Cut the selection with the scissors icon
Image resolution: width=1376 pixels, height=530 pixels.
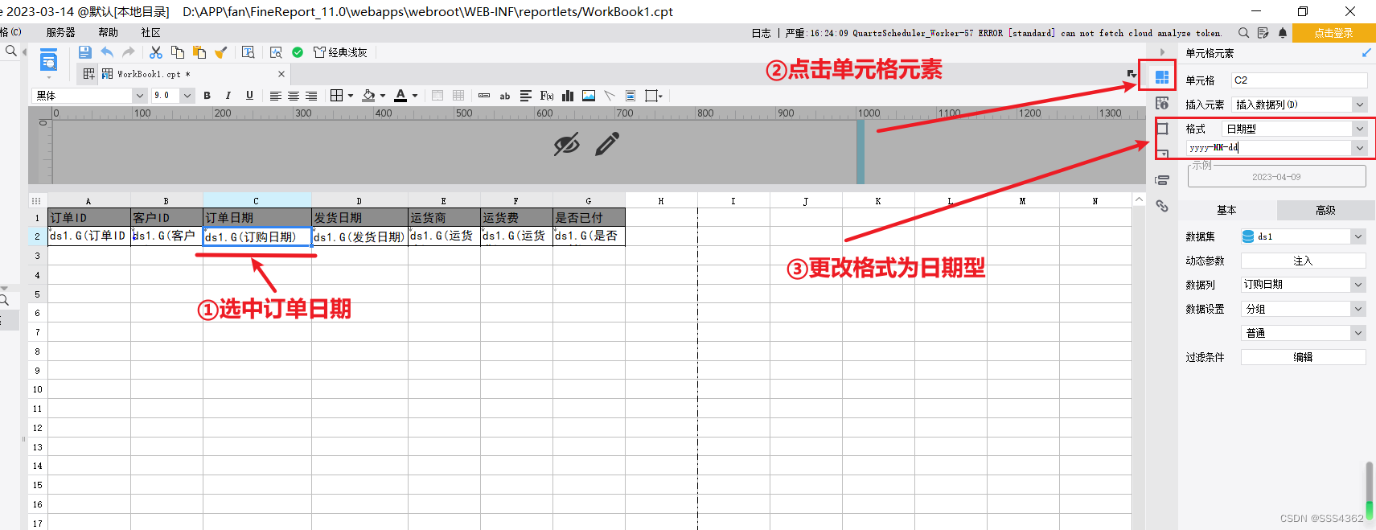pos(156,52)
